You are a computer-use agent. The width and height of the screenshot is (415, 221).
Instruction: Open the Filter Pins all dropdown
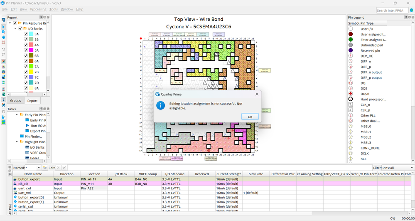click(x=412, y=168)
